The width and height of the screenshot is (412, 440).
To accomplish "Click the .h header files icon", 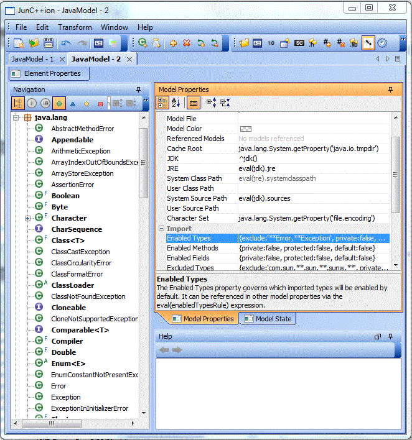I will [312, 43].
